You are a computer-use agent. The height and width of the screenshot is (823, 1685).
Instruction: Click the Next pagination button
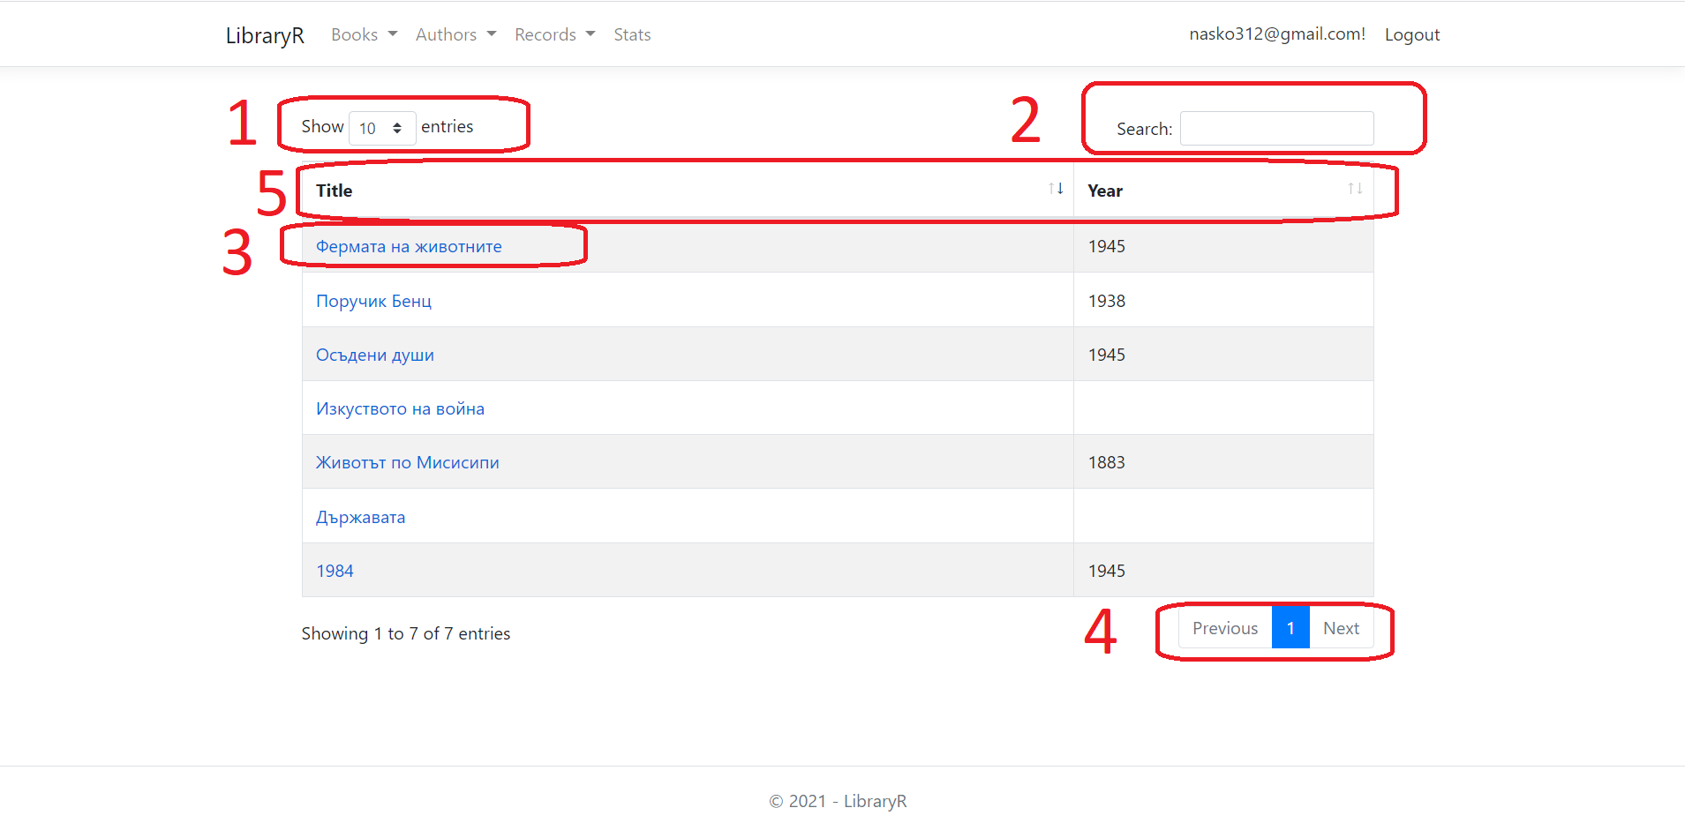(1341, 627)
